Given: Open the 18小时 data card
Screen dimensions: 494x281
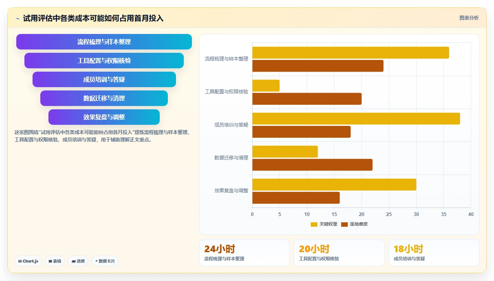Looking at the screenshot, I should pos(434,253).
